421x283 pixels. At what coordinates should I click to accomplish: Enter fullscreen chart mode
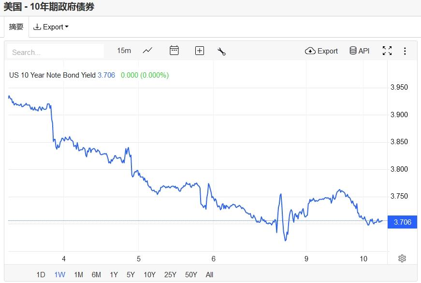(x=387, y=51)
